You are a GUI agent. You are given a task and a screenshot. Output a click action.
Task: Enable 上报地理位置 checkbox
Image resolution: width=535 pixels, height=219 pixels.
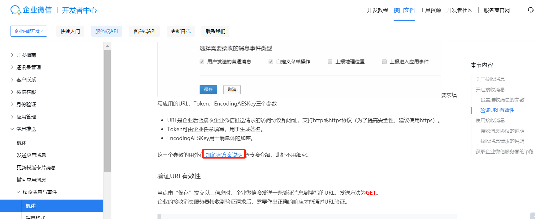[x=330, y=62]
